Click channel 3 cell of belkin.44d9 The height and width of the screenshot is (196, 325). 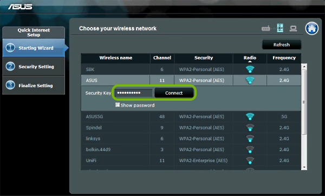pyautogui.click(x=162, y=149)
